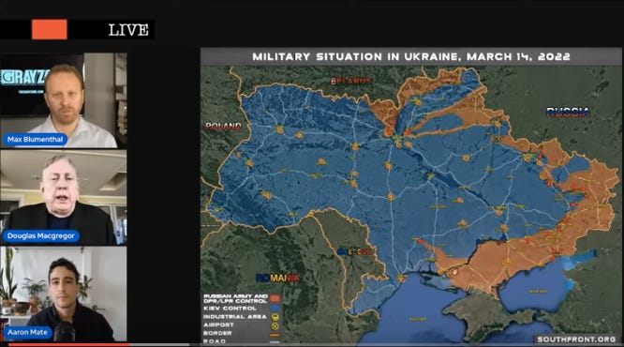
Task: Click the Grayzone logo behind Max Blumenthal
Action: 23,78
